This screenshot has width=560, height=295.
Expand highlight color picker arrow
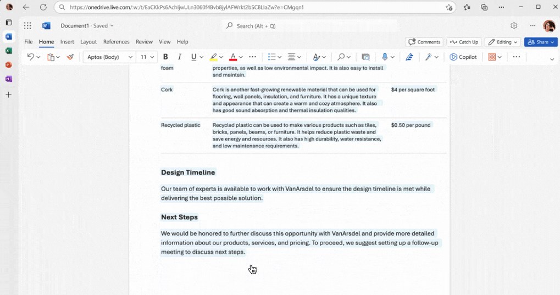221,57
